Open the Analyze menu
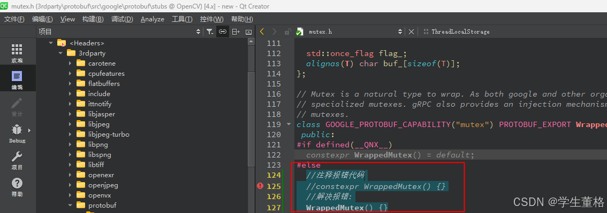The height and width of the screenshot is (213, 607). (153, 19)
